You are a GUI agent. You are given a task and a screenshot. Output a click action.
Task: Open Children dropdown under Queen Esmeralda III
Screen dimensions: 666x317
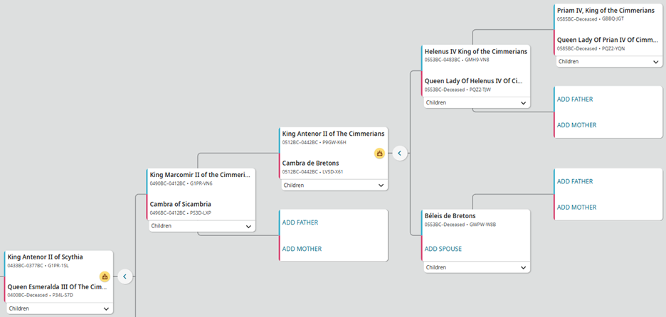point(60,308)
